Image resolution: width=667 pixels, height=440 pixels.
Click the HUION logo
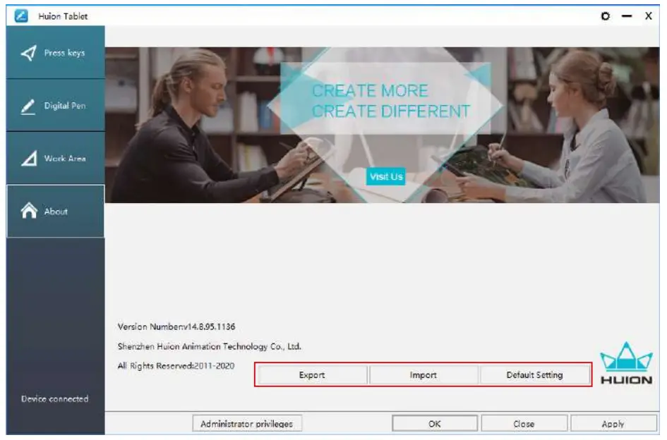[626, 363]
